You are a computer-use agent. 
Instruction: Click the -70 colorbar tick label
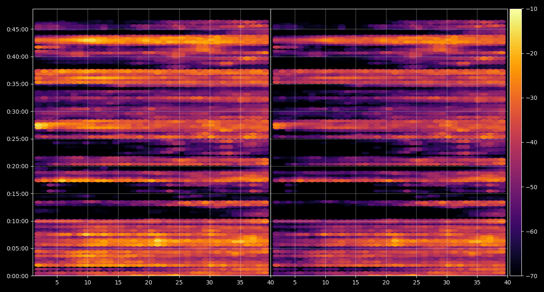531,276
